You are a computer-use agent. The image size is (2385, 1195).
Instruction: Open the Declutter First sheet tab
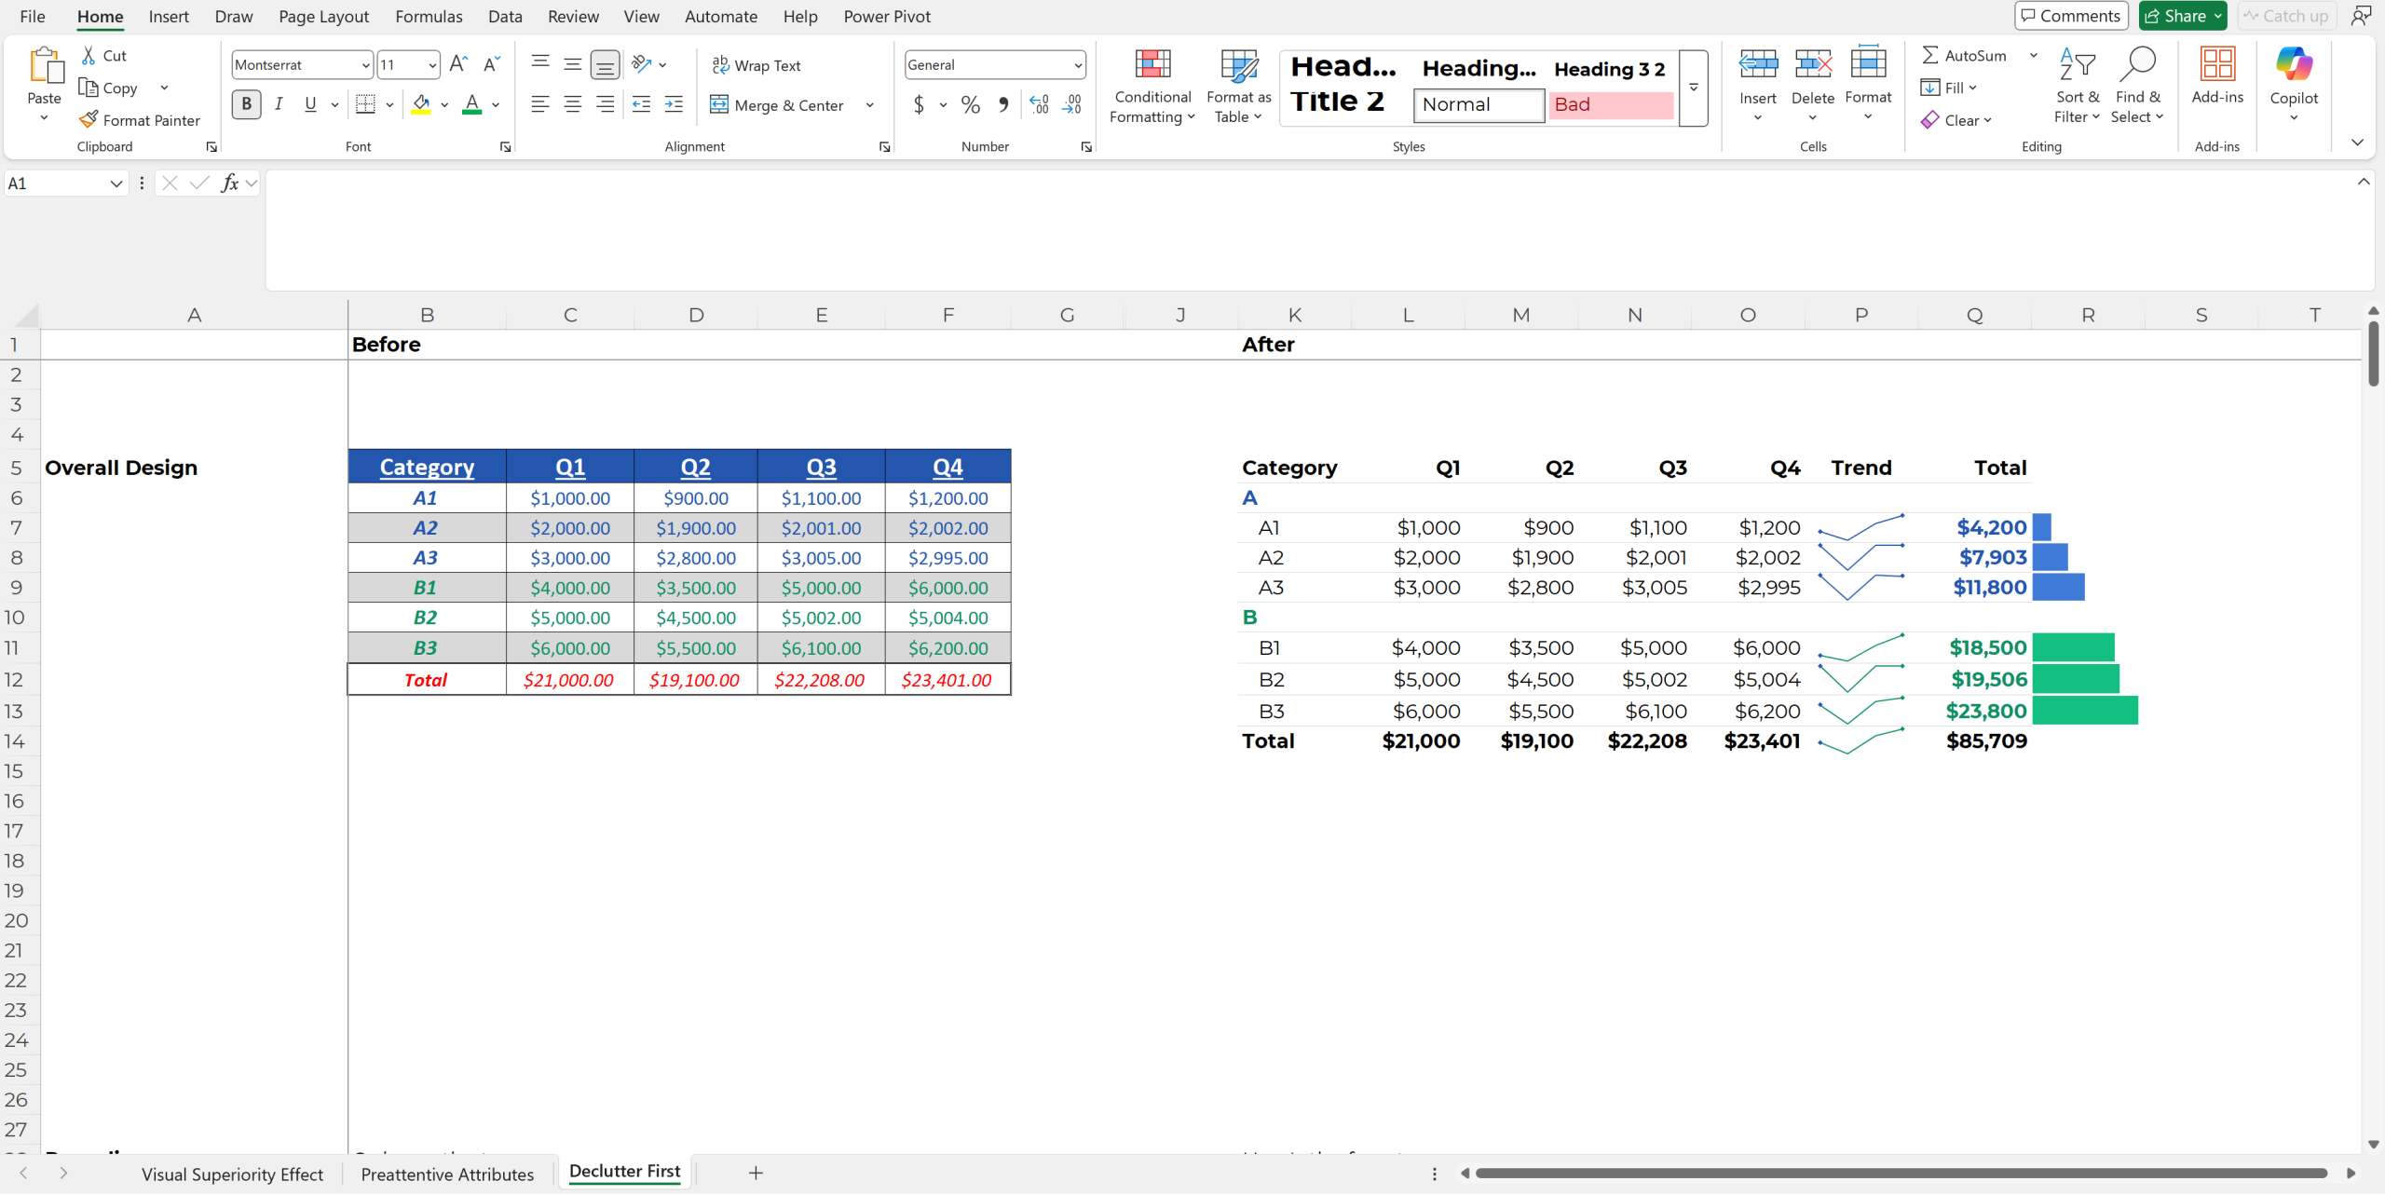click(x=623, y=1172)
